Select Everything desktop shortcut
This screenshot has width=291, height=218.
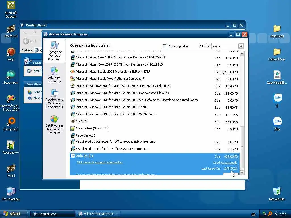pyautogui.click(x=11, y=124)
